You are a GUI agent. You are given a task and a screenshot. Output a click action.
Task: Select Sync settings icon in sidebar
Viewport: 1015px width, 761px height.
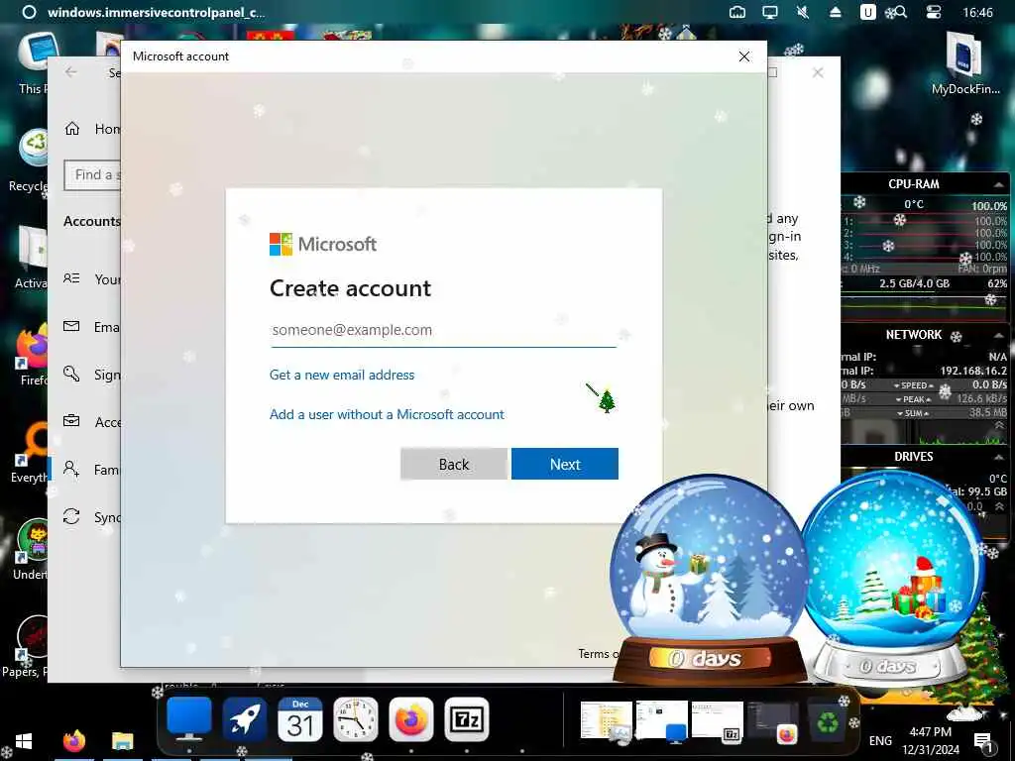click(71, 516)
